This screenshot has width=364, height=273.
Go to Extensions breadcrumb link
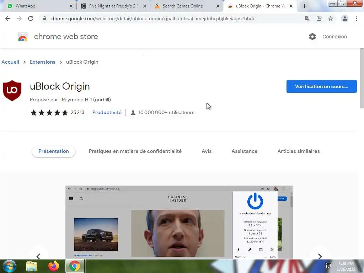(x=43, y=62)
